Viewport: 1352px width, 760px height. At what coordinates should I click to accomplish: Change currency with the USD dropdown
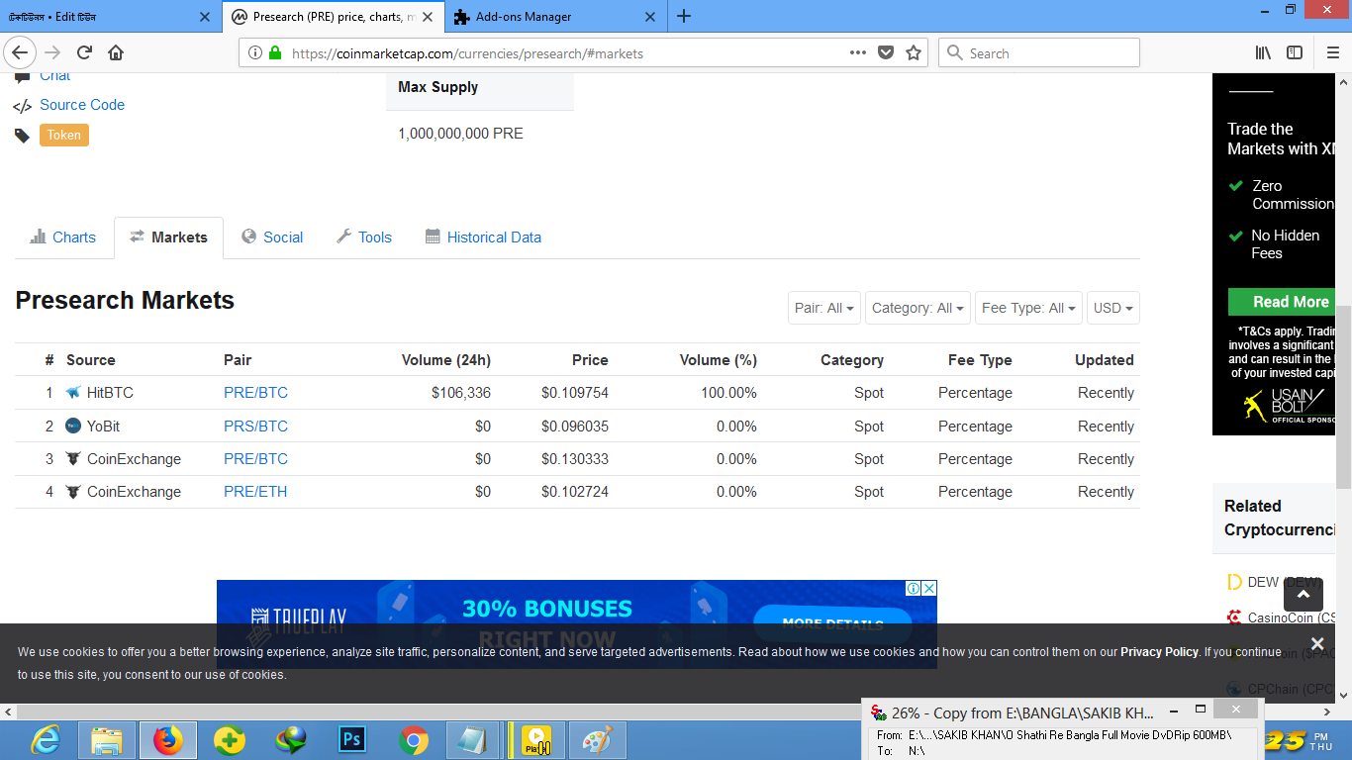pos(1113,308)
